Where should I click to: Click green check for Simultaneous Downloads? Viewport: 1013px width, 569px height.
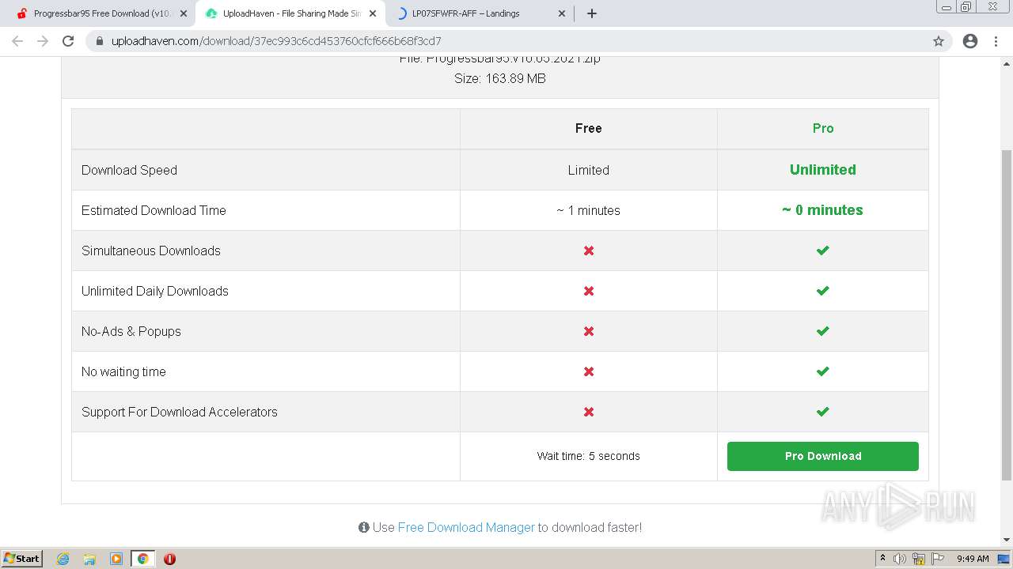(x=823, y=251)
